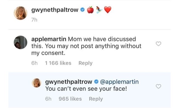Image resolution: width=179 pixels, height=108 pixels.
Task: Open the gwynethpaltrow username in the reply
Action: (x=69, y=82)
